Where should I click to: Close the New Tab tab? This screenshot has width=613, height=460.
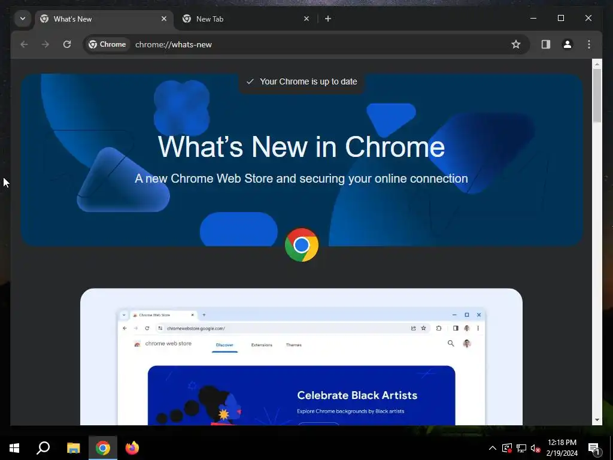coord(306,19)
